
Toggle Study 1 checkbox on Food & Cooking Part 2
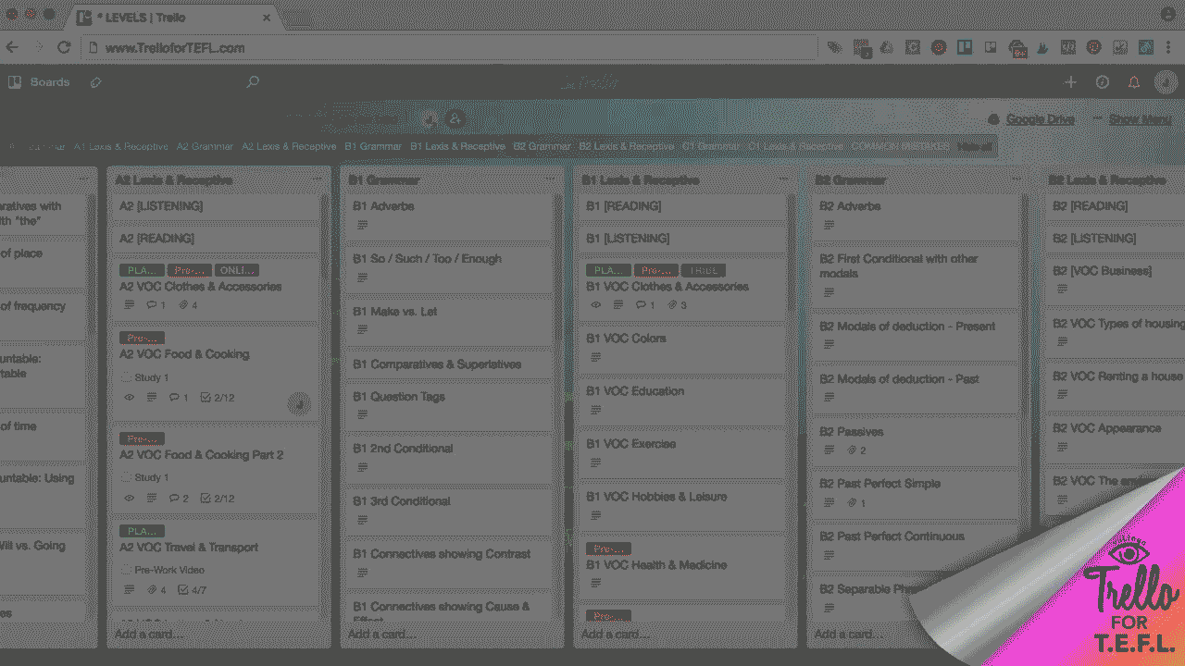click(x=126, y=477)
